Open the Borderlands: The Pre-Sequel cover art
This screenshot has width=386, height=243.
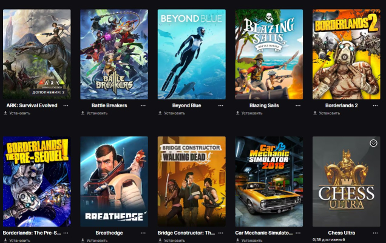pos(37,182)
